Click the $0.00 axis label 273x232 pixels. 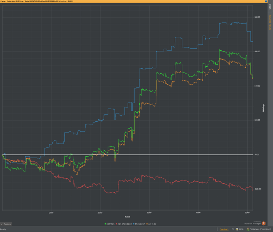(257, 154)
